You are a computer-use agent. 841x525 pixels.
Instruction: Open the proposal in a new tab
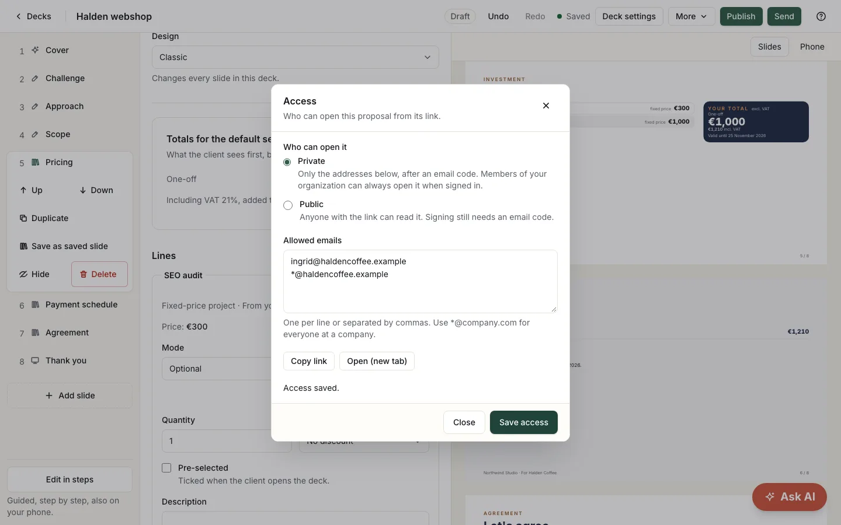pos(377,361)
